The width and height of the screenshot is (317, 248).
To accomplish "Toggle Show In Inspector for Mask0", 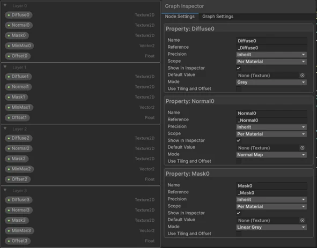I will click(239, 213).
